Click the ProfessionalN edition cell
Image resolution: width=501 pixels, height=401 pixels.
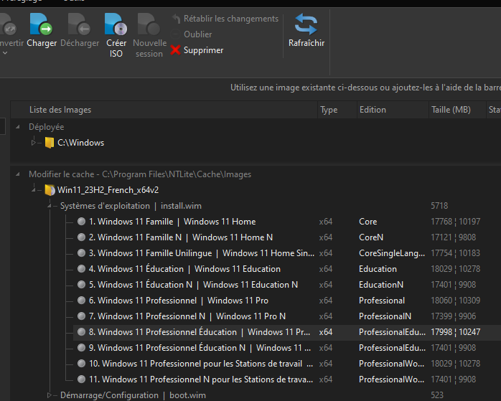coord(385,316)
